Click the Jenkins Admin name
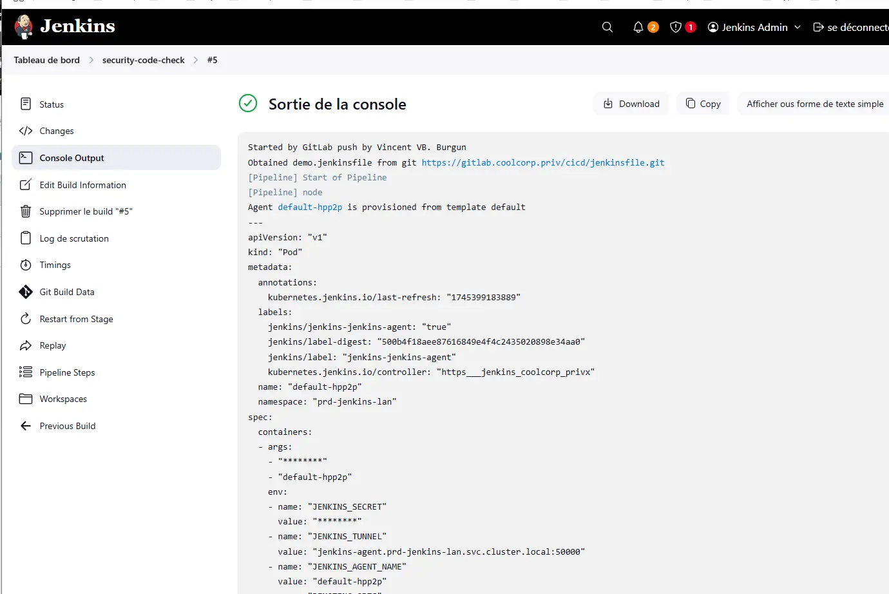889x594 pixels. pyautogui.click(x=754, y=27)
